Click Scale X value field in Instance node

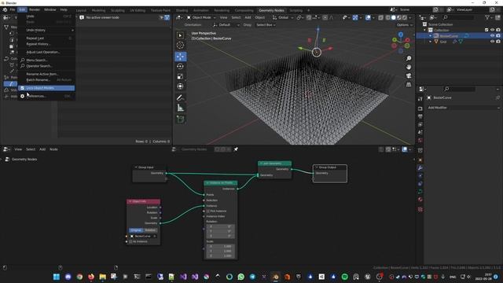pyautogui.click(x=220, y=246)
